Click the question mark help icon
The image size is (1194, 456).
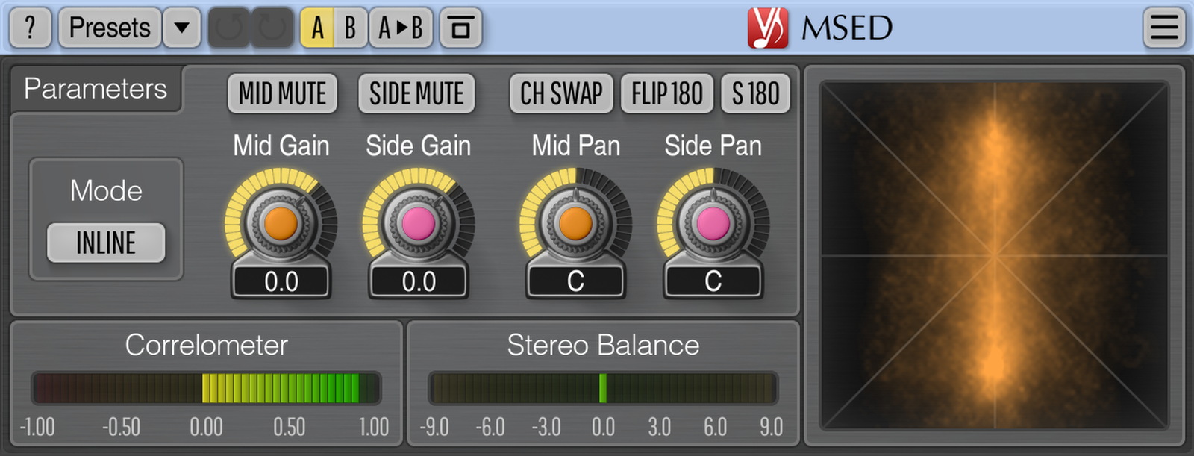pyautogui.click(x=30, y=28)
